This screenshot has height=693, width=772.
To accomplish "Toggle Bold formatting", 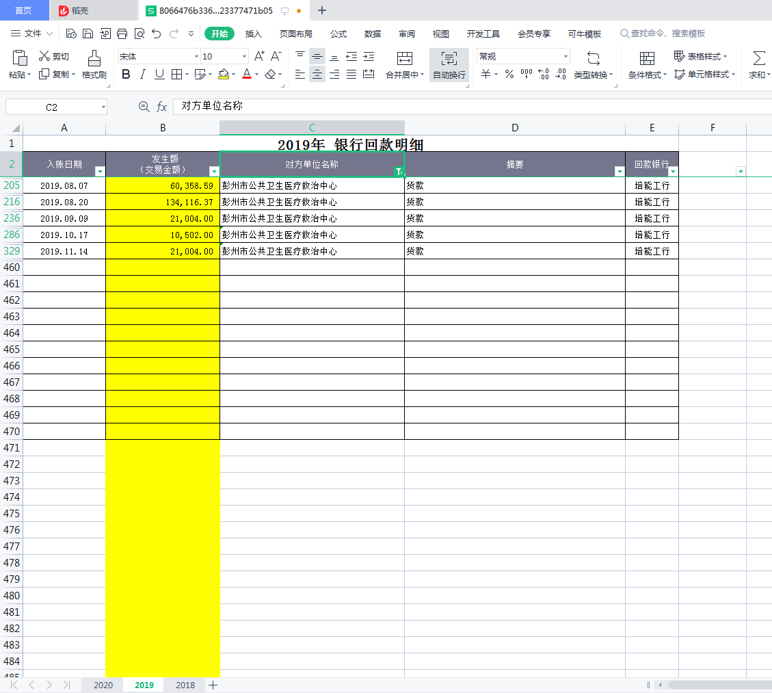I will tap(126, 75).
